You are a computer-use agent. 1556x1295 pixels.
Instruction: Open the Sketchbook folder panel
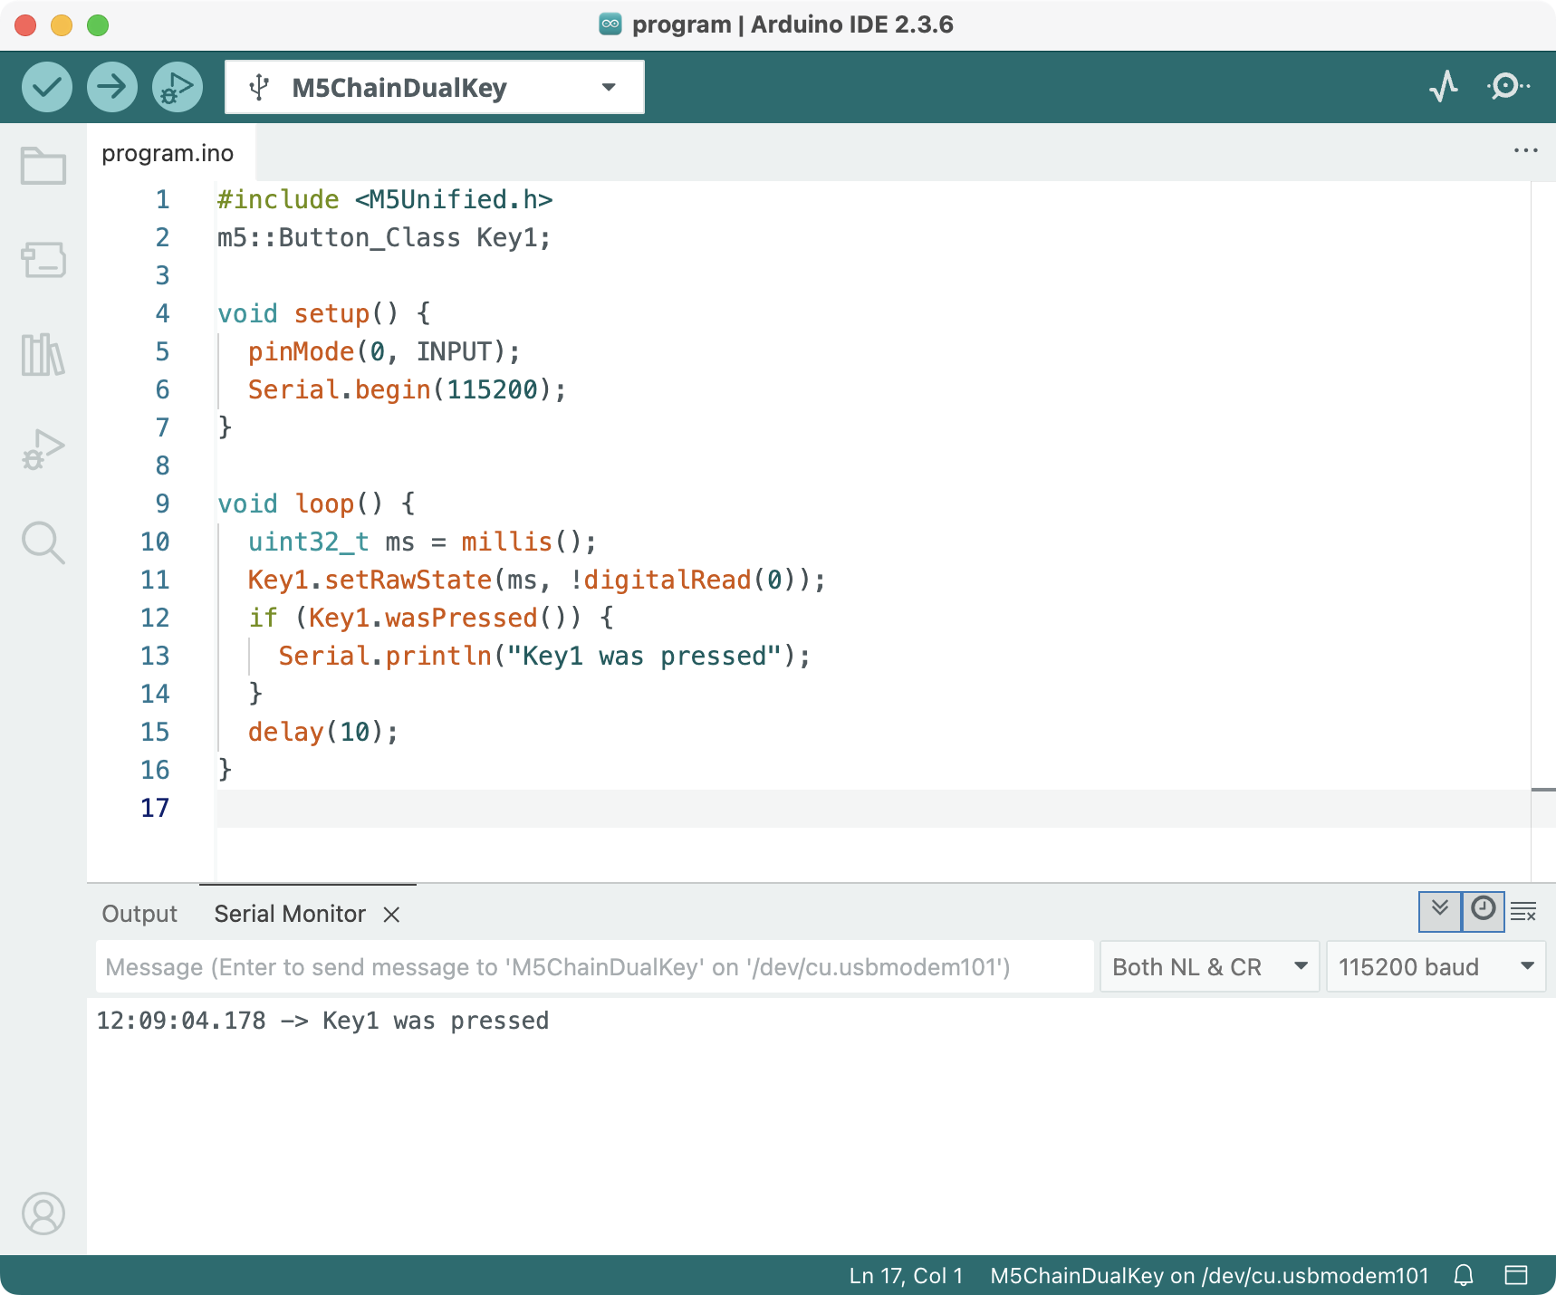(x=43, y=166)
